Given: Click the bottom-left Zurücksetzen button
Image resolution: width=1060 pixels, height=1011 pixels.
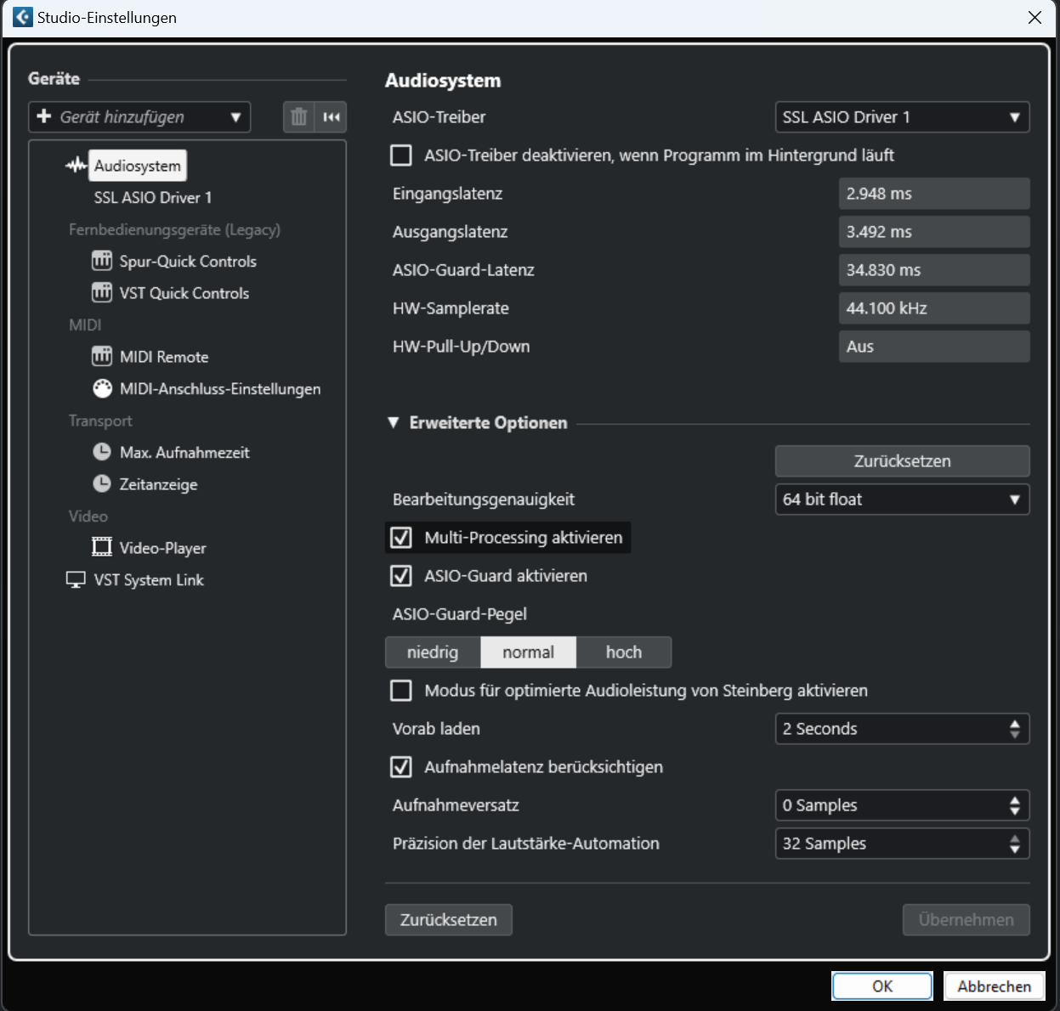Looking at the screenshot, I should coord(448,920).
